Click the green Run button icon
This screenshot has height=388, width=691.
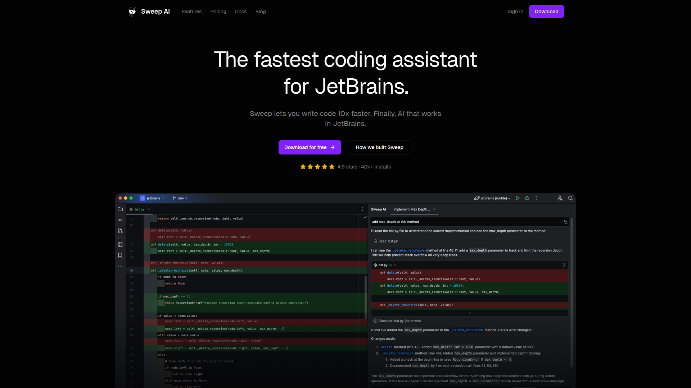pos(518,198)
